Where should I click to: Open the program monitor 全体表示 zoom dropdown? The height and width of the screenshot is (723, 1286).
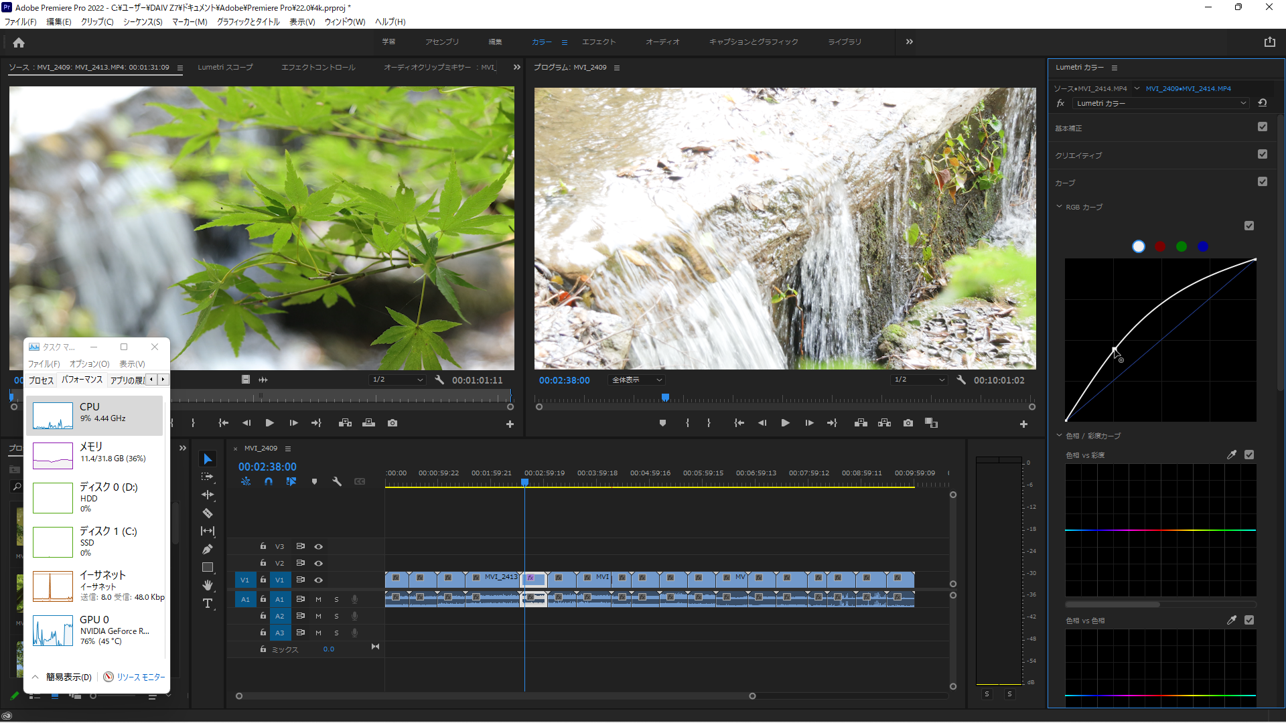pyautogui.click(x=636, y=380)
